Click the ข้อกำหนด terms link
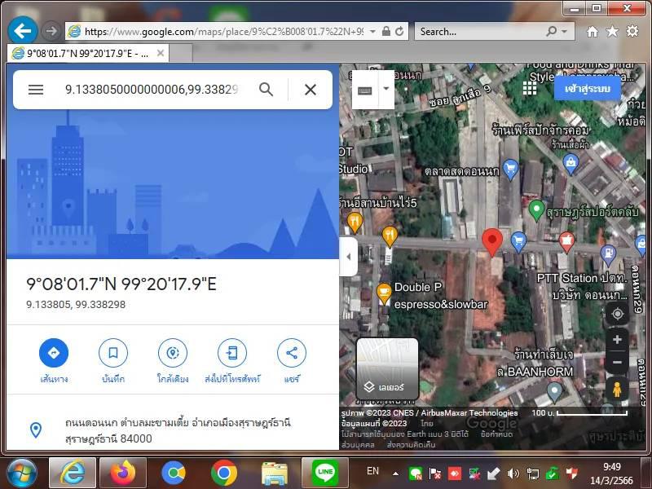Viewport: 652px width, 489px height. point(496,434)
